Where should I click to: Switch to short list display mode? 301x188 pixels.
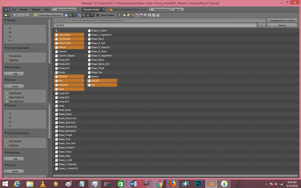[x=66, y=15]
